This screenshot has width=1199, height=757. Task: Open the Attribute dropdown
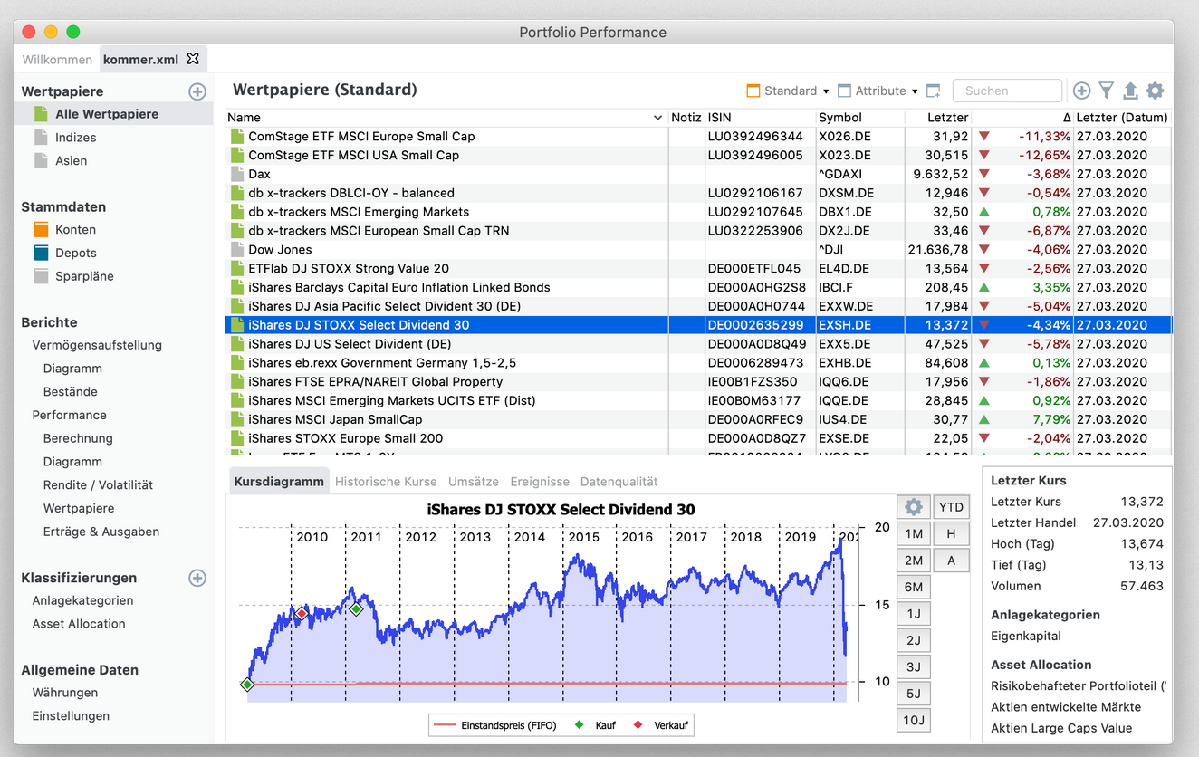click(878, 91)
